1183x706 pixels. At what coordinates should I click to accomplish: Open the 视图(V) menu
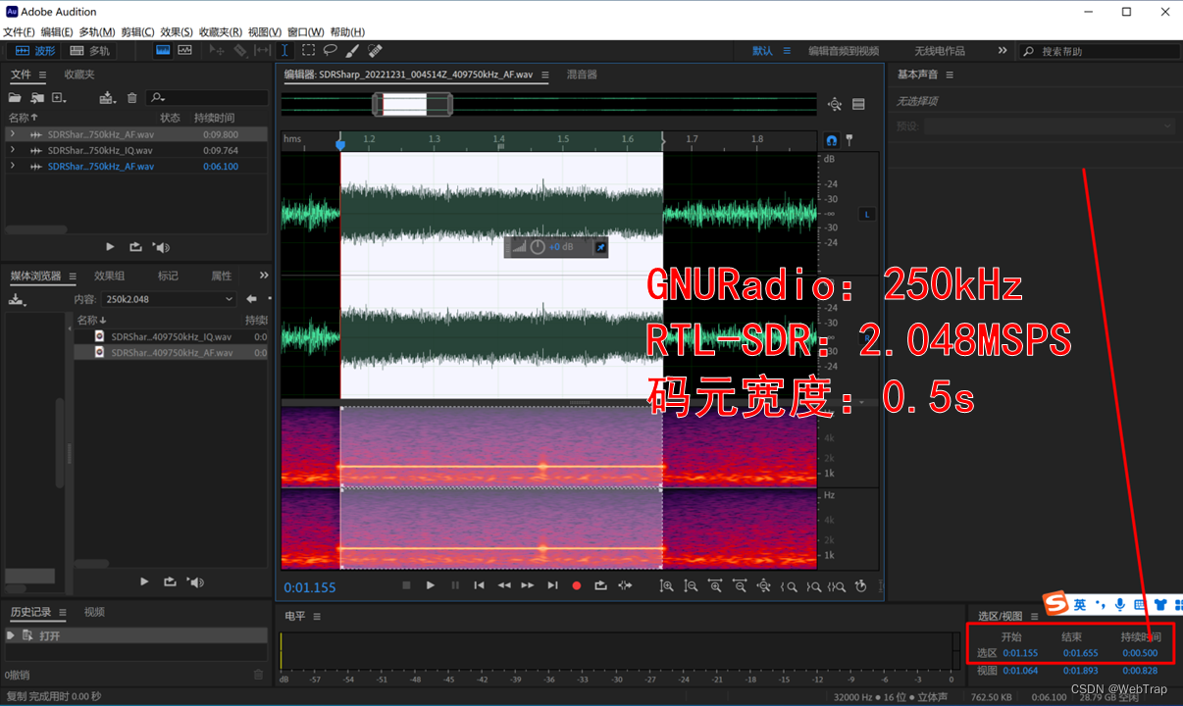coord(265,32)
